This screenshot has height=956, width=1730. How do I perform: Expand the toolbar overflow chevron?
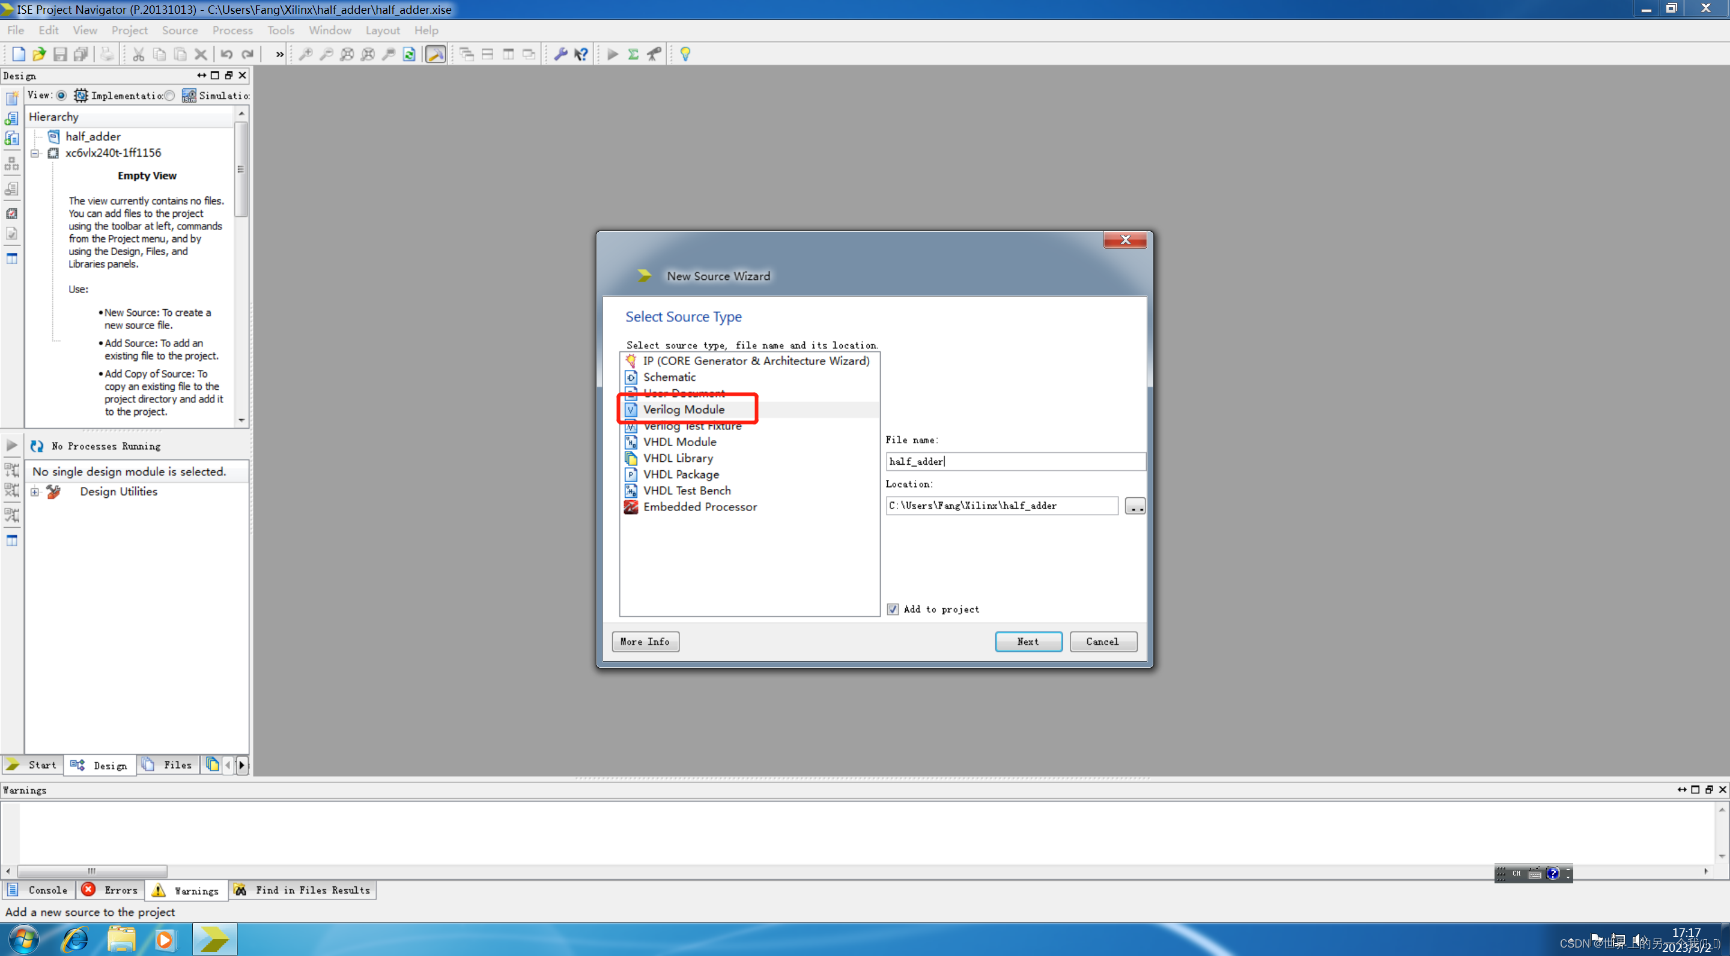coord(279,55)
